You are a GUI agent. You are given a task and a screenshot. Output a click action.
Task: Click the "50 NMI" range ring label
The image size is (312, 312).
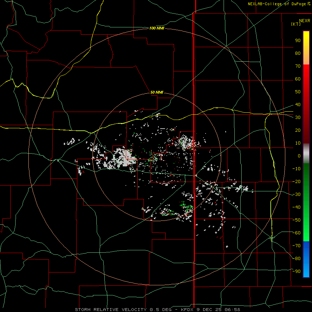tap(157, 92)
